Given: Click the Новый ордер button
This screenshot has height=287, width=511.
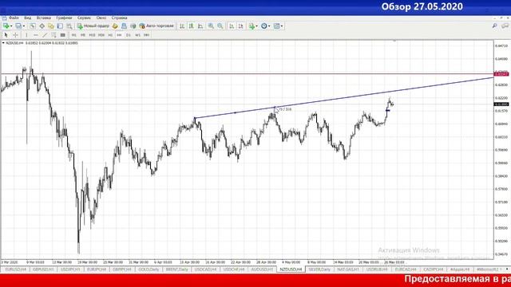Looking at the screenshot, I should (93, 26).
